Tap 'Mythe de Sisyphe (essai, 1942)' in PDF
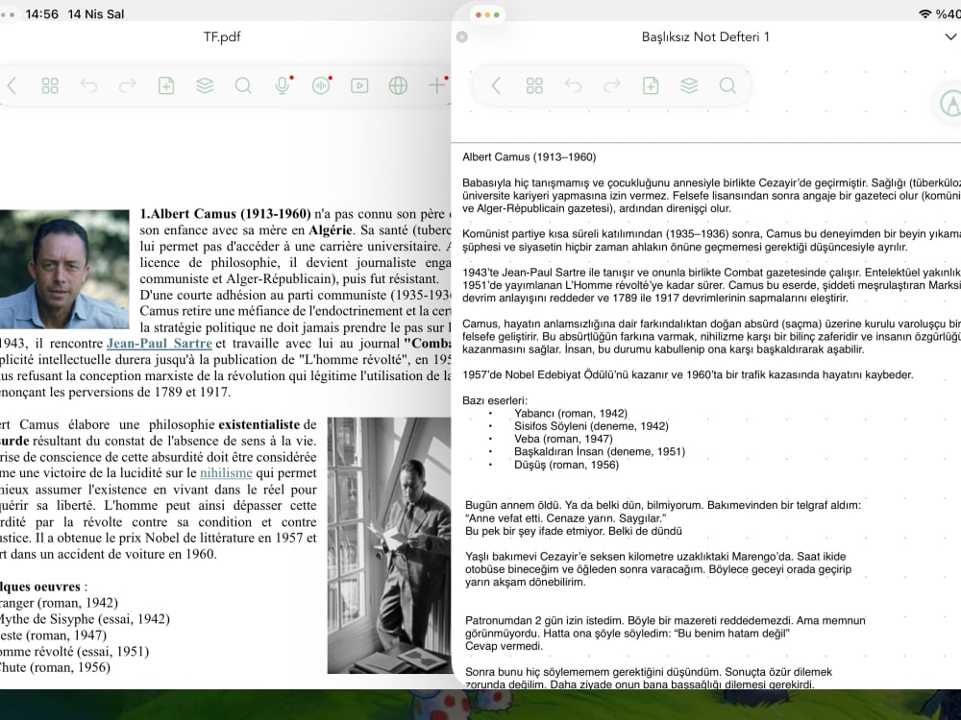 pyautogui.click(x=85, y=619)
